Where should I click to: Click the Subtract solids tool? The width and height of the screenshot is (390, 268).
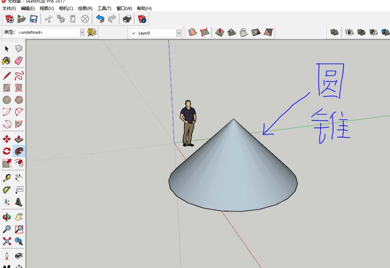coord(373,32)
